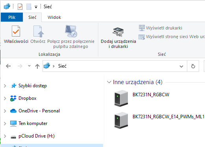Image resolution: width=205 pixels, height=147 pixels.
Task: Click Properties checkmark in quick access toolbar
Action: coord(20,7)
